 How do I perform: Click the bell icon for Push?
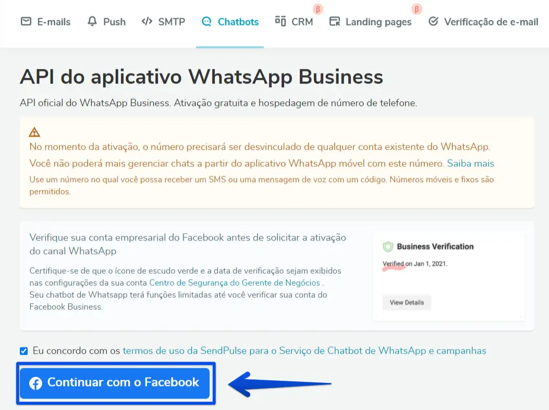[x=92, y=21]
